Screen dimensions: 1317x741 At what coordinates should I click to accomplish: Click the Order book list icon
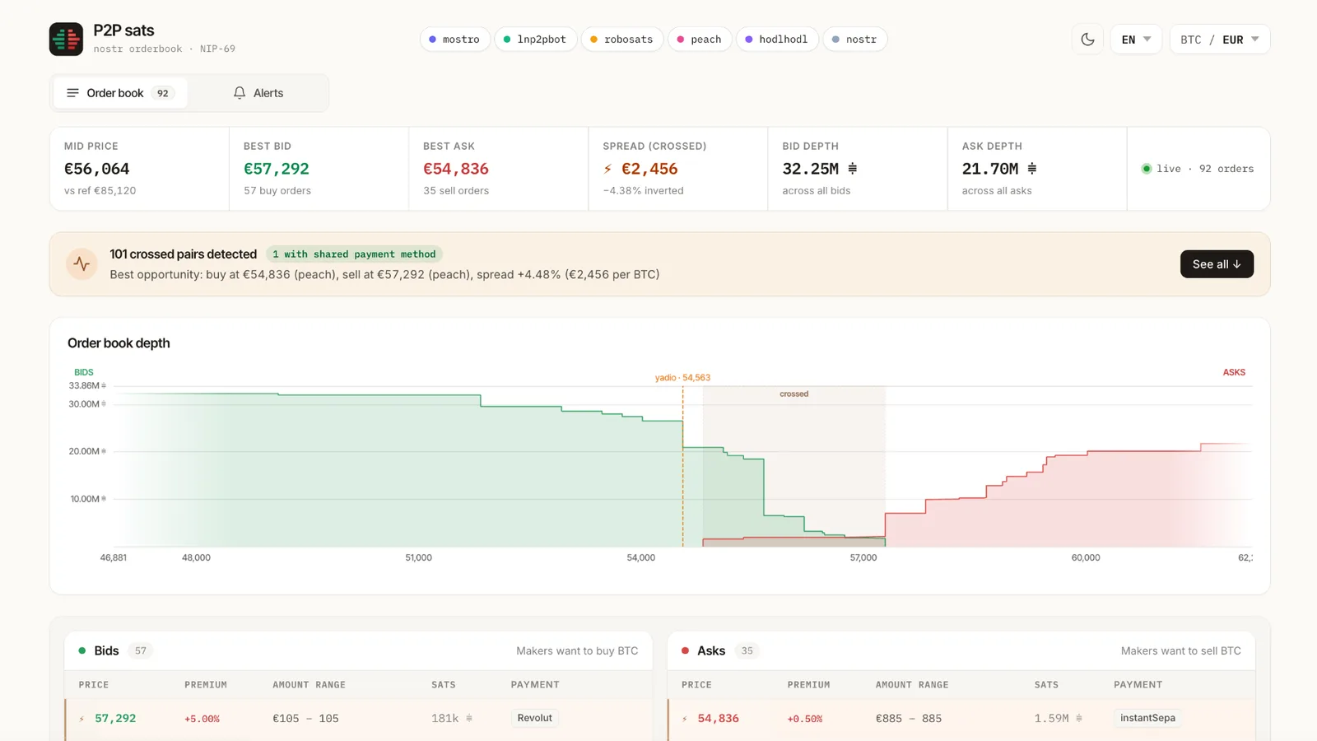72,93
